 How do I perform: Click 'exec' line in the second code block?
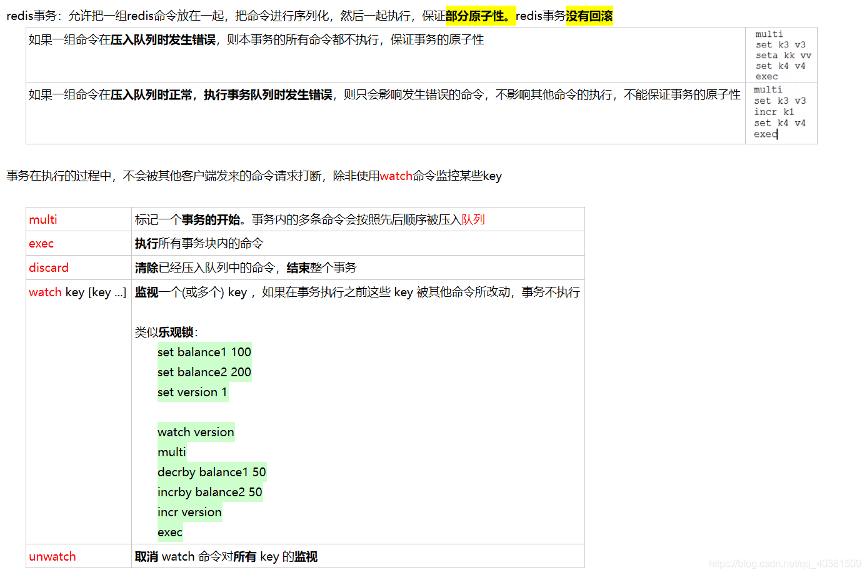[766, 134]
